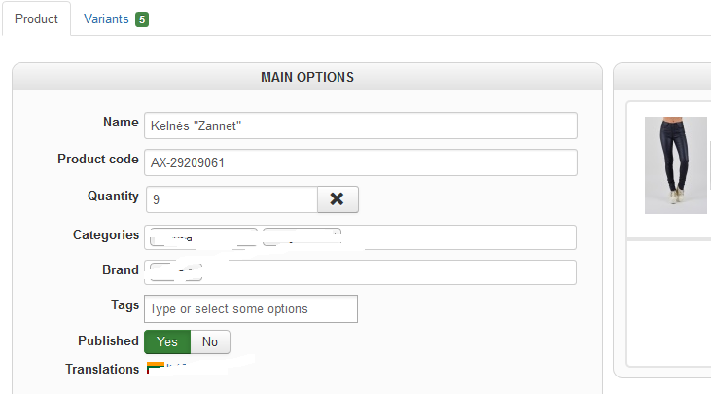
Task: Click the second selected category tag
Action: 302,237
